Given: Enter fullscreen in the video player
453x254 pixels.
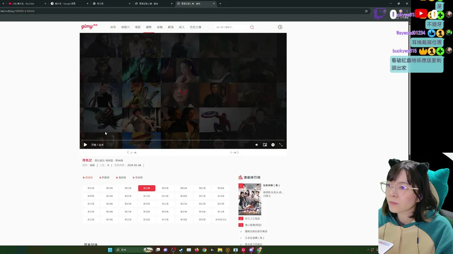Looking at the screenshot, I should pos(281,145).
